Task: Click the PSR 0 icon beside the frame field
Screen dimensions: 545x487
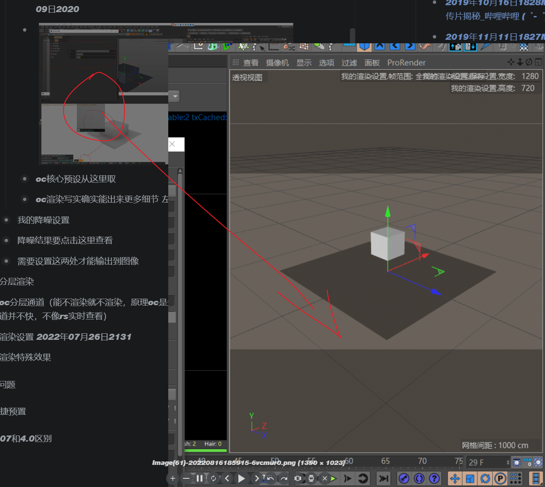Action: coord(527,462)
